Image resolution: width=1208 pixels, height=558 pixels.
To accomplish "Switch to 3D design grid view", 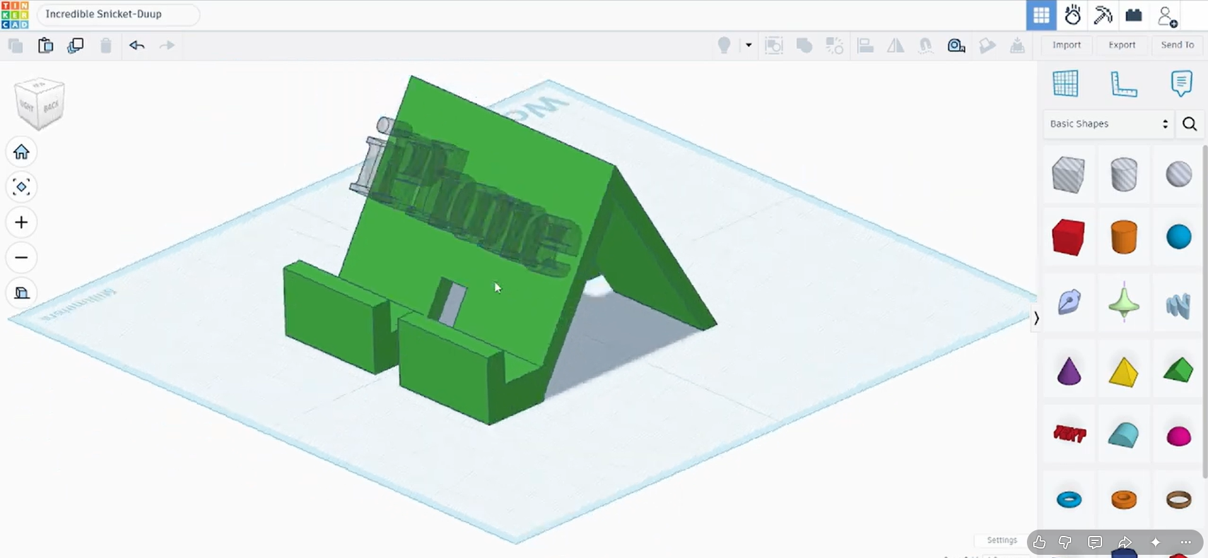I will click(1041, 15).
